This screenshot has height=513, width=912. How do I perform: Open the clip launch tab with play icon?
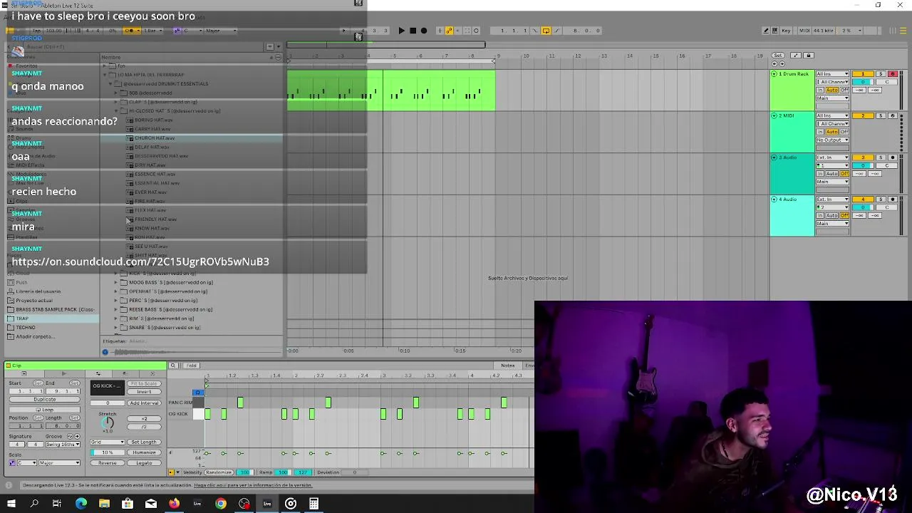click(64, 373)
